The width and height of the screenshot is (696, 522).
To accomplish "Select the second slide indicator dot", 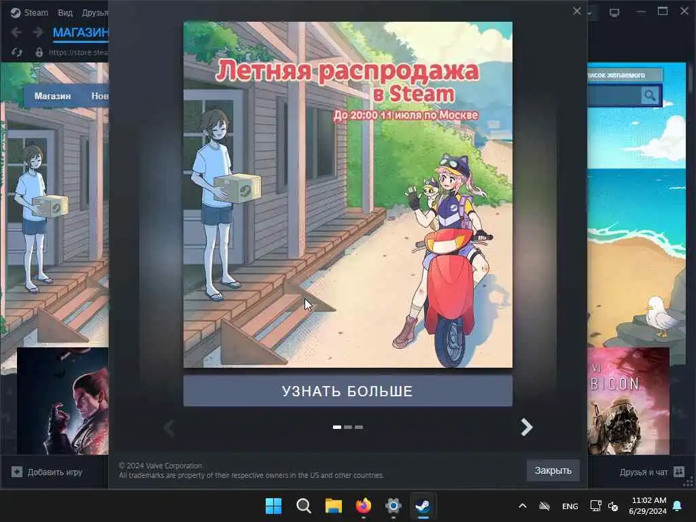I will [x=348, y=427].
